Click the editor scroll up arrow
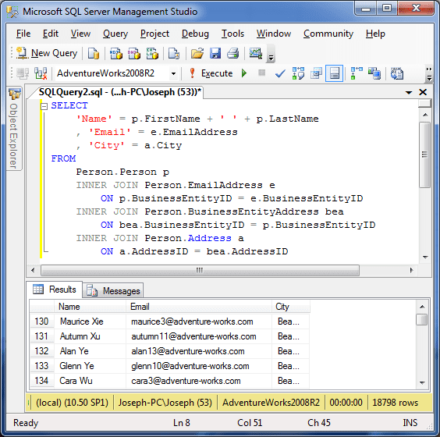 [425, 115]
